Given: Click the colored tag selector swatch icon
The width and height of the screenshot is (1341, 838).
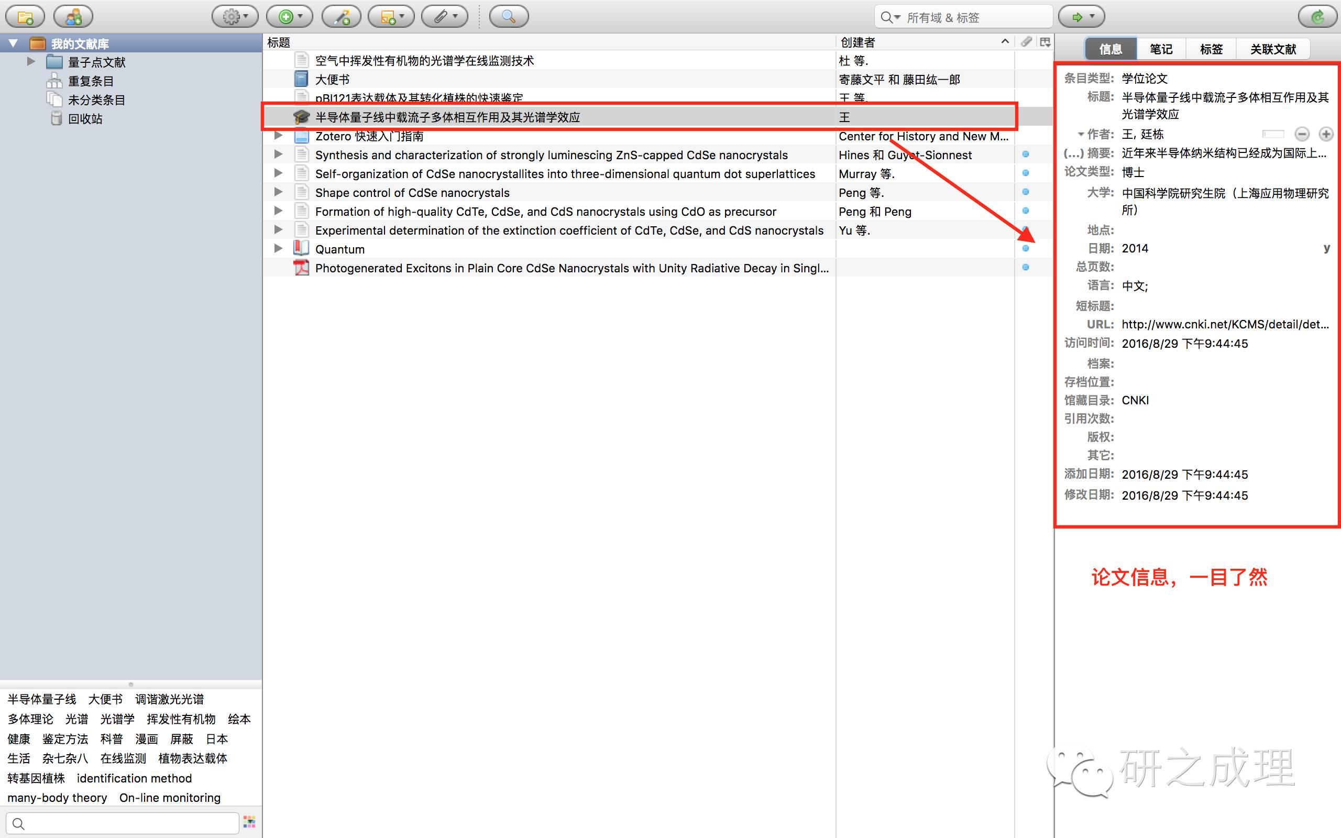Looking at the screenshot, I should tap(249, 822).
